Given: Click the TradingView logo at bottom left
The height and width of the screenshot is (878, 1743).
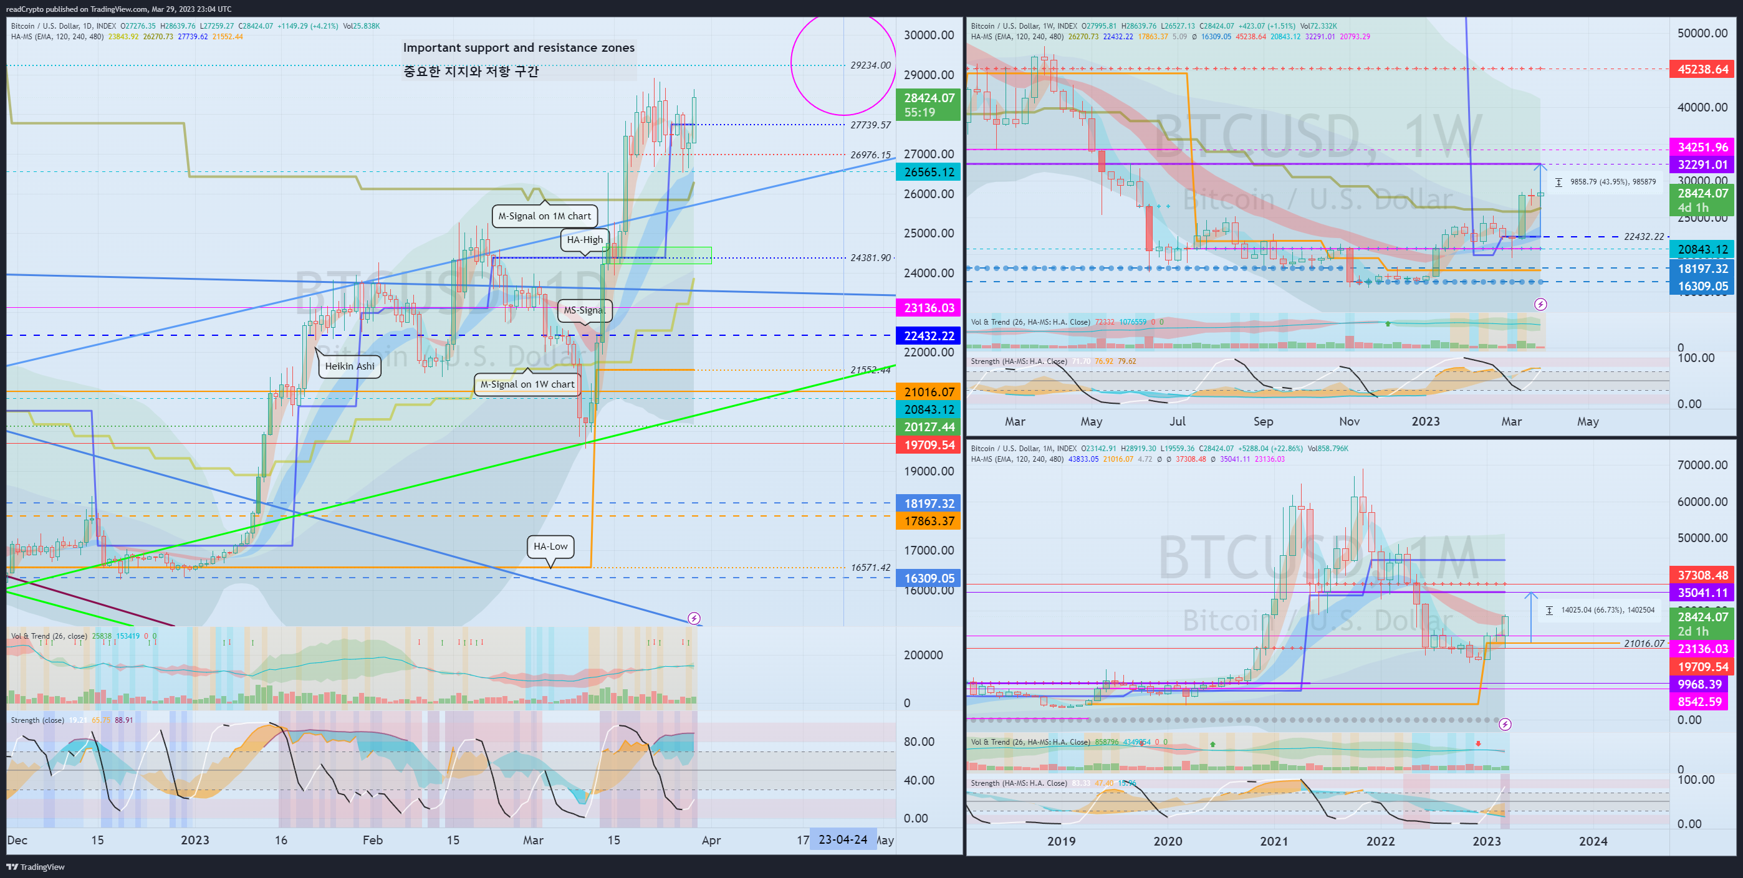Looking at the screenshot, I should 36,867.
